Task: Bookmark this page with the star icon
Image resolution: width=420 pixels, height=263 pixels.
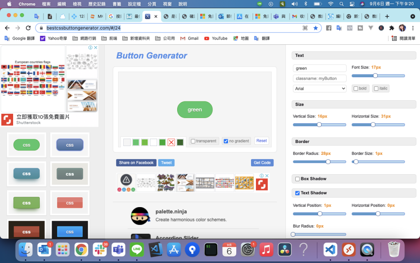Action: 315,28
